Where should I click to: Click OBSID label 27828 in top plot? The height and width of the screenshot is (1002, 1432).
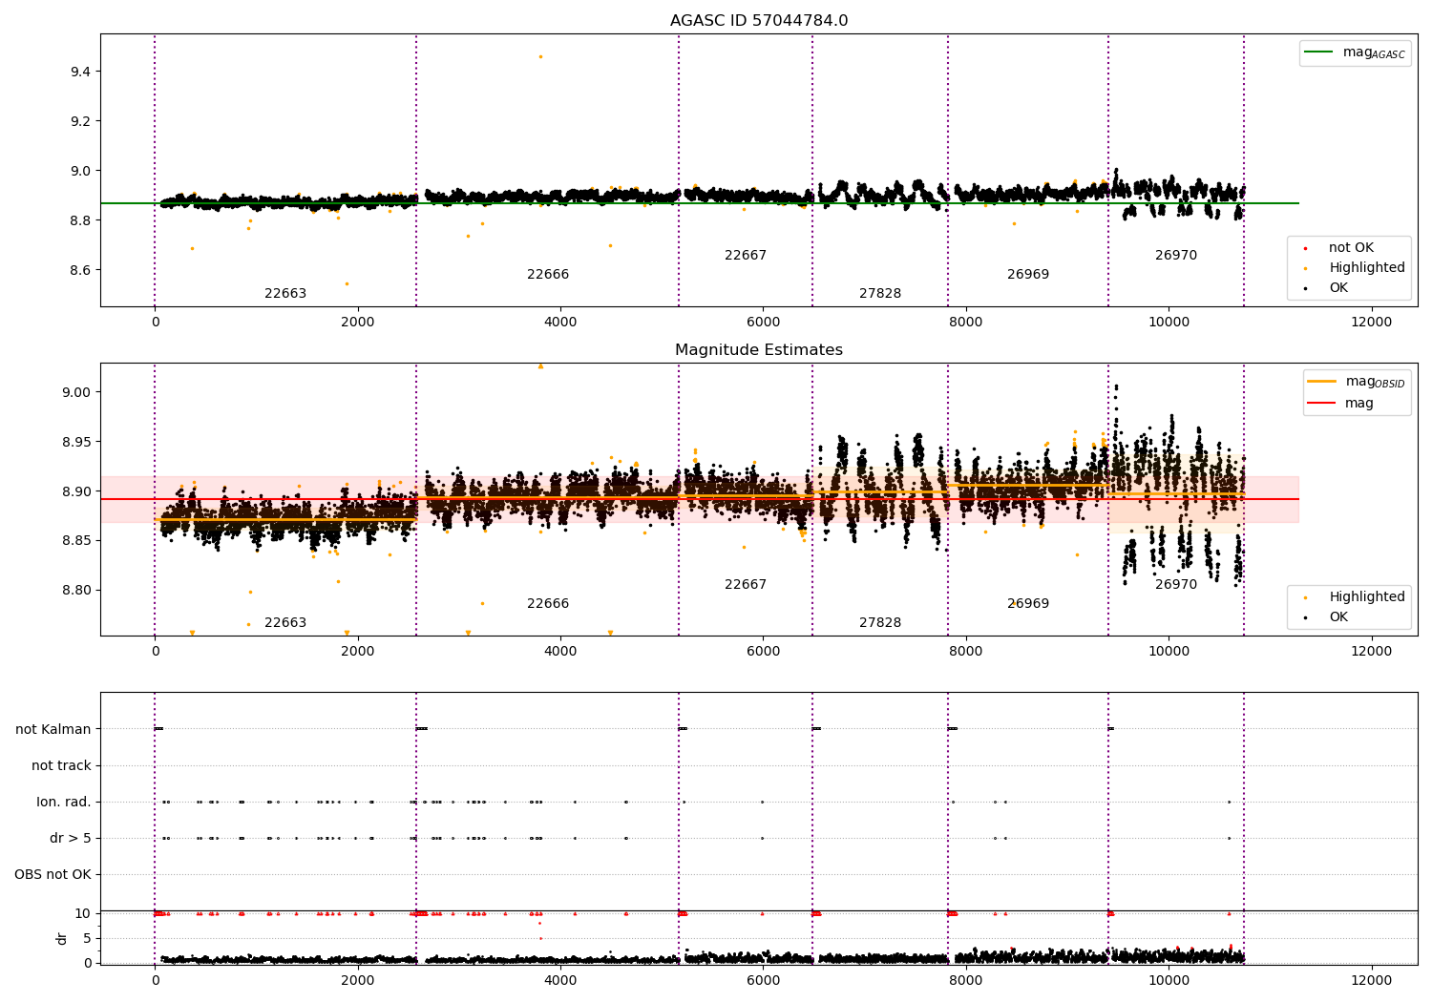(880, 293)
